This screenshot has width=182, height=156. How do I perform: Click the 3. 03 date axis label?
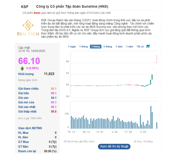point(143,132)
